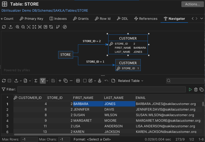Click the Actions... button

coord(192,4)
